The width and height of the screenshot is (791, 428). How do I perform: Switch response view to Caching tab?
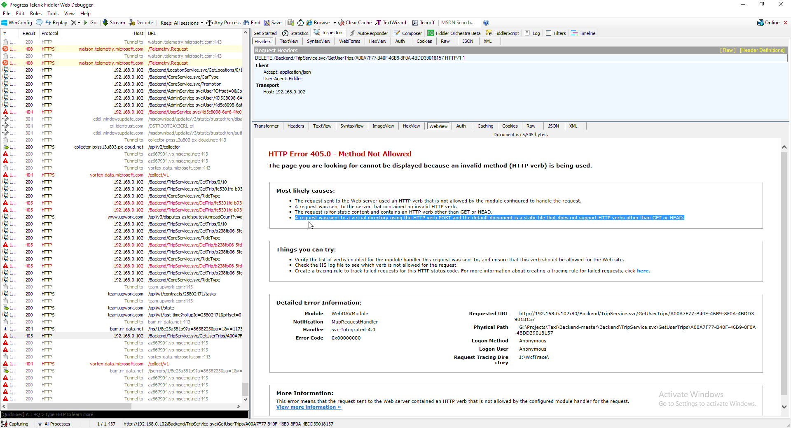(x=485, y=126)
